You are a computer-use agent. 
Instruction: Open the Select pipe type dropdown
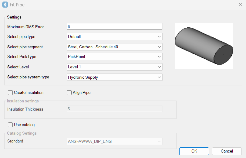114,37
